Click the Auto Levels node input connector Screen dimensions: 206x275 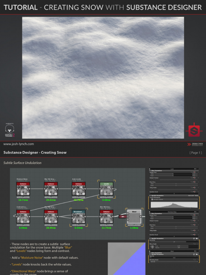tap(72, 189)
